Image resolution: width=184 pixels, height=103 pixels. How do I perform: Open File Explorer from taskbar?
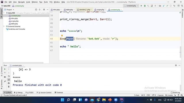(x=104, y=100)
